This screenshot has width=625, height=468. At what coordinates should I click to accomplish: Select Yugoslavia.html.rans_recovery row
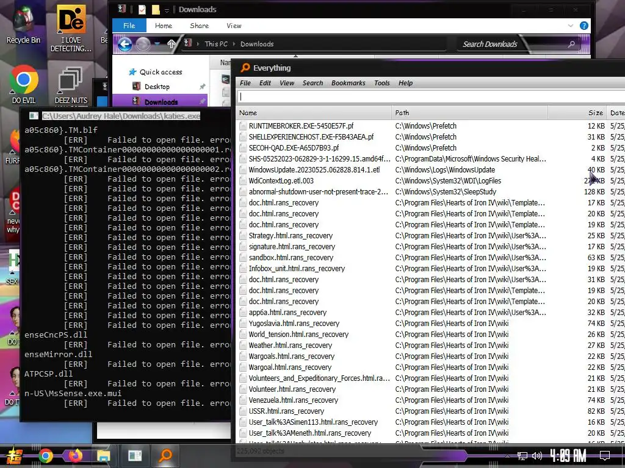pyautogui.click(x=430, y=323)
